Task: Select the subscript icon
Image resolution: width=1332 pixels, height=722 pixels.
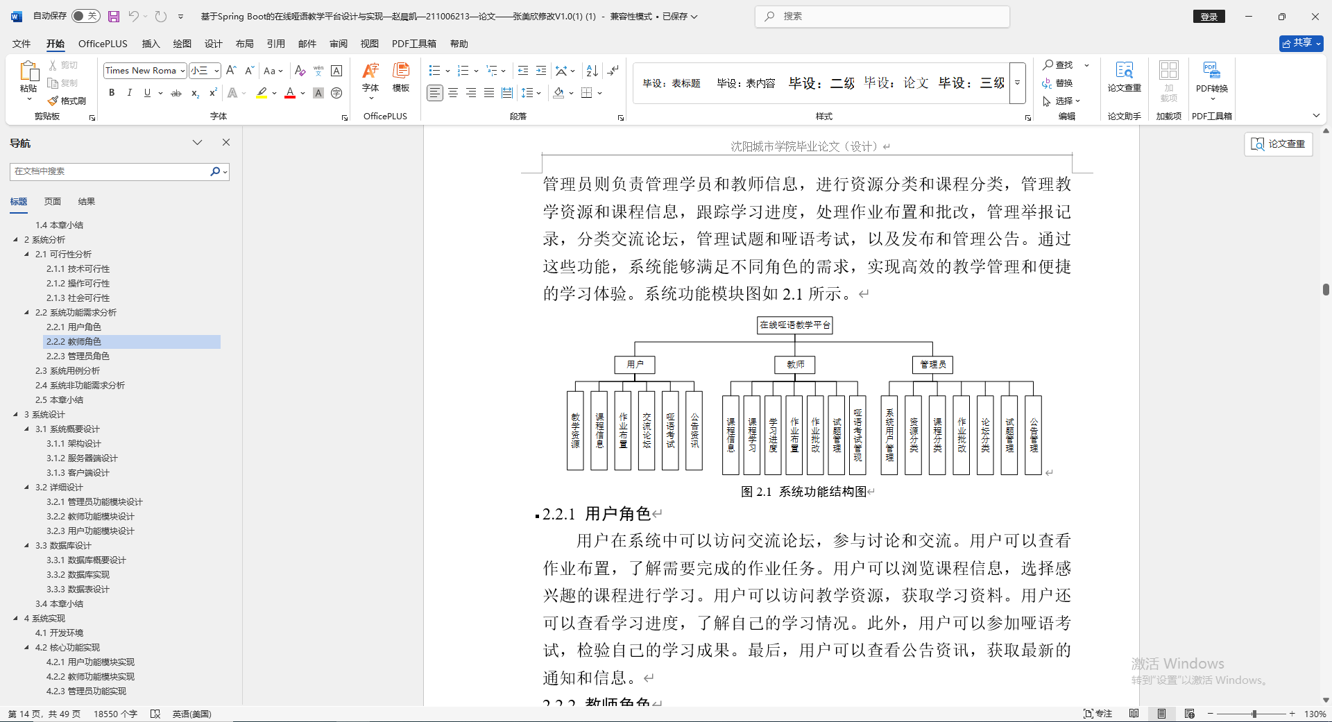Action: (x=194, y=92)
